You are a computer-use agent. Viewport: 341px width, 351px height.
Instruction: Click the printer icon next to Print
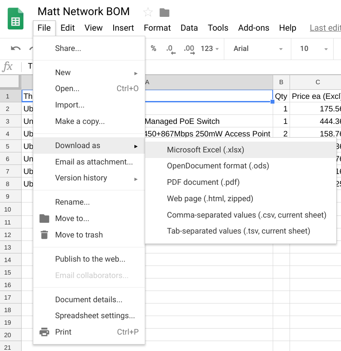tap(44, 332)
